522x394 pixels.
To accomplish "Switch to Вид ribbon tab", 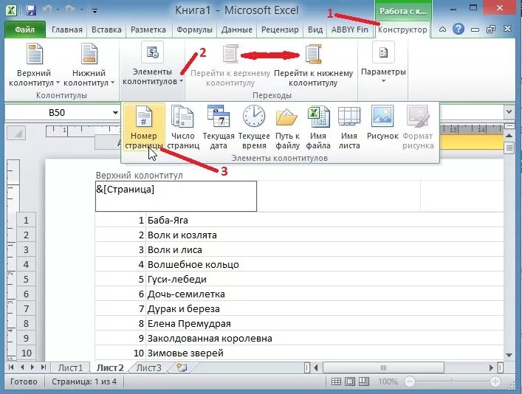I will (315, 30).
